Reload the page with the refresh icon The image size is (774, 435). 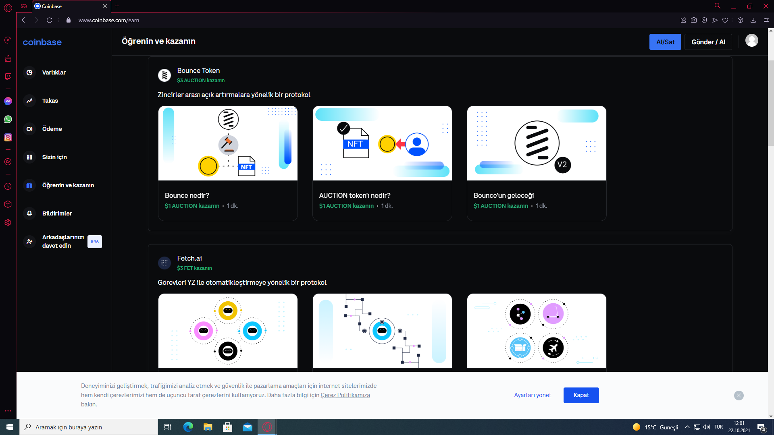49,20
